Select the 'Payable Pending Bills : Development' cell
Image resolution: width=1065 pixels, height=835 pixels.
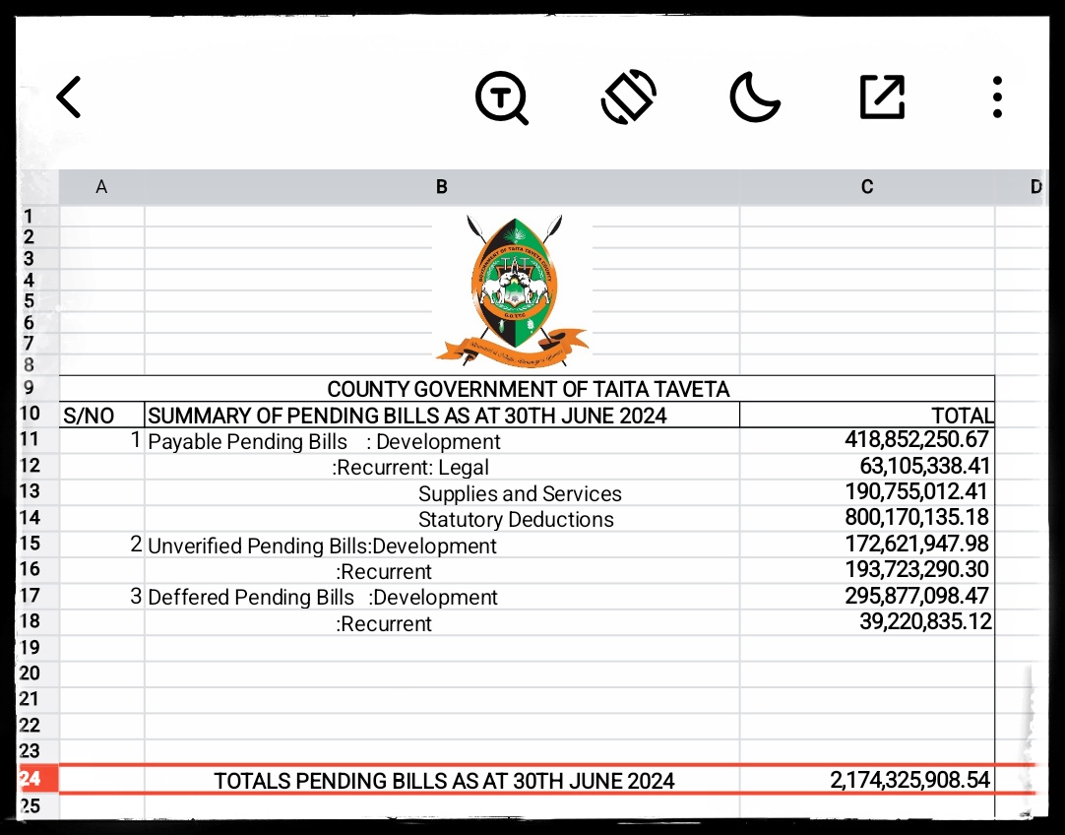point(442,441)
